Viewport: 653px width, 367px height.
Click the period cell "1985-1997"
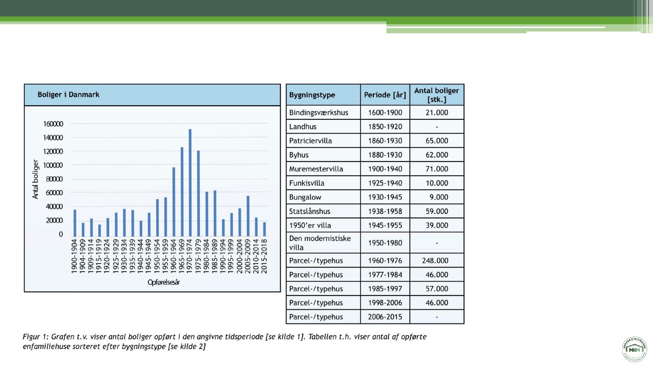click(385, 289)
